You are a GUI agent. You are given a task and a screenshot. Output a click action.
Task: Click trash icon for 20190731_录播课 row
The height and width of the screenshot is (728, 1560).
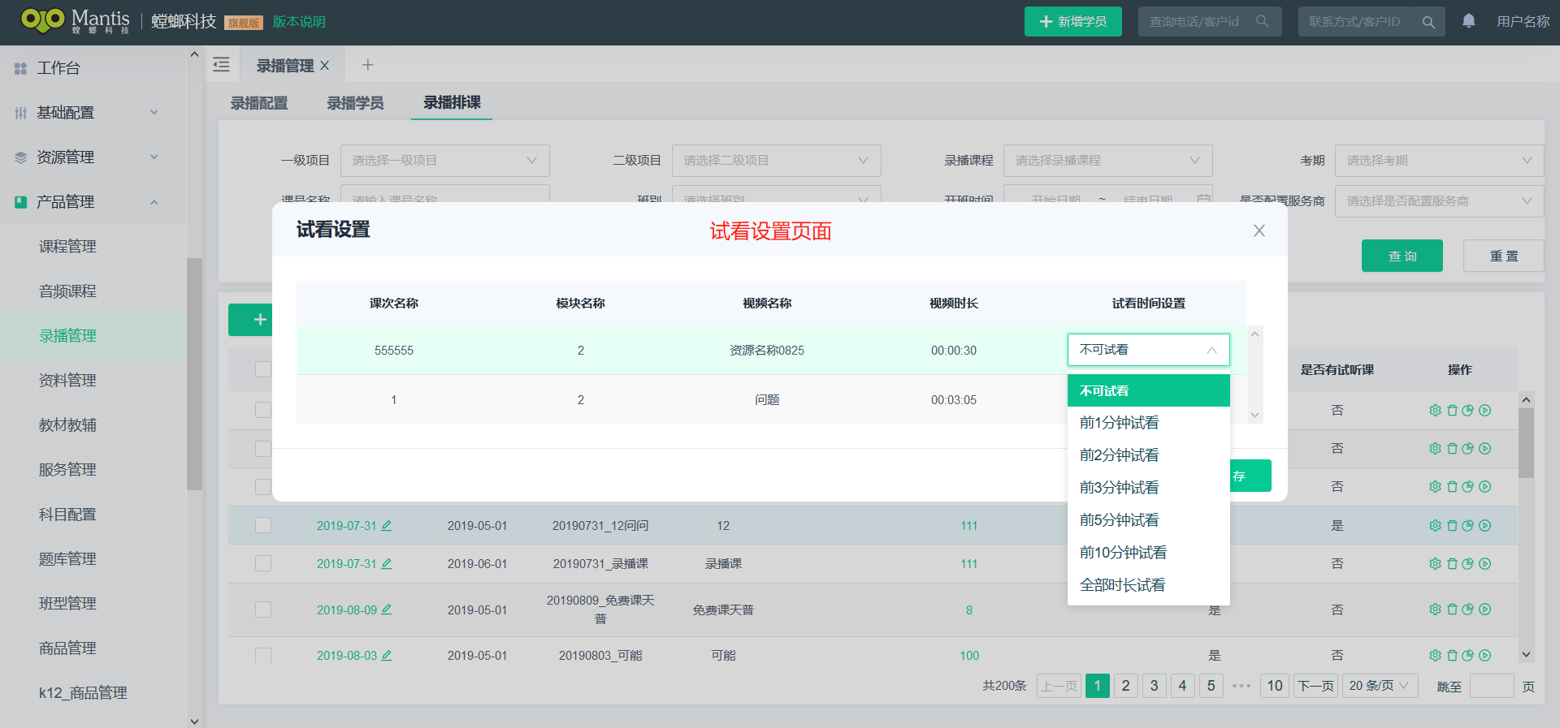[x=1452, y=563]
